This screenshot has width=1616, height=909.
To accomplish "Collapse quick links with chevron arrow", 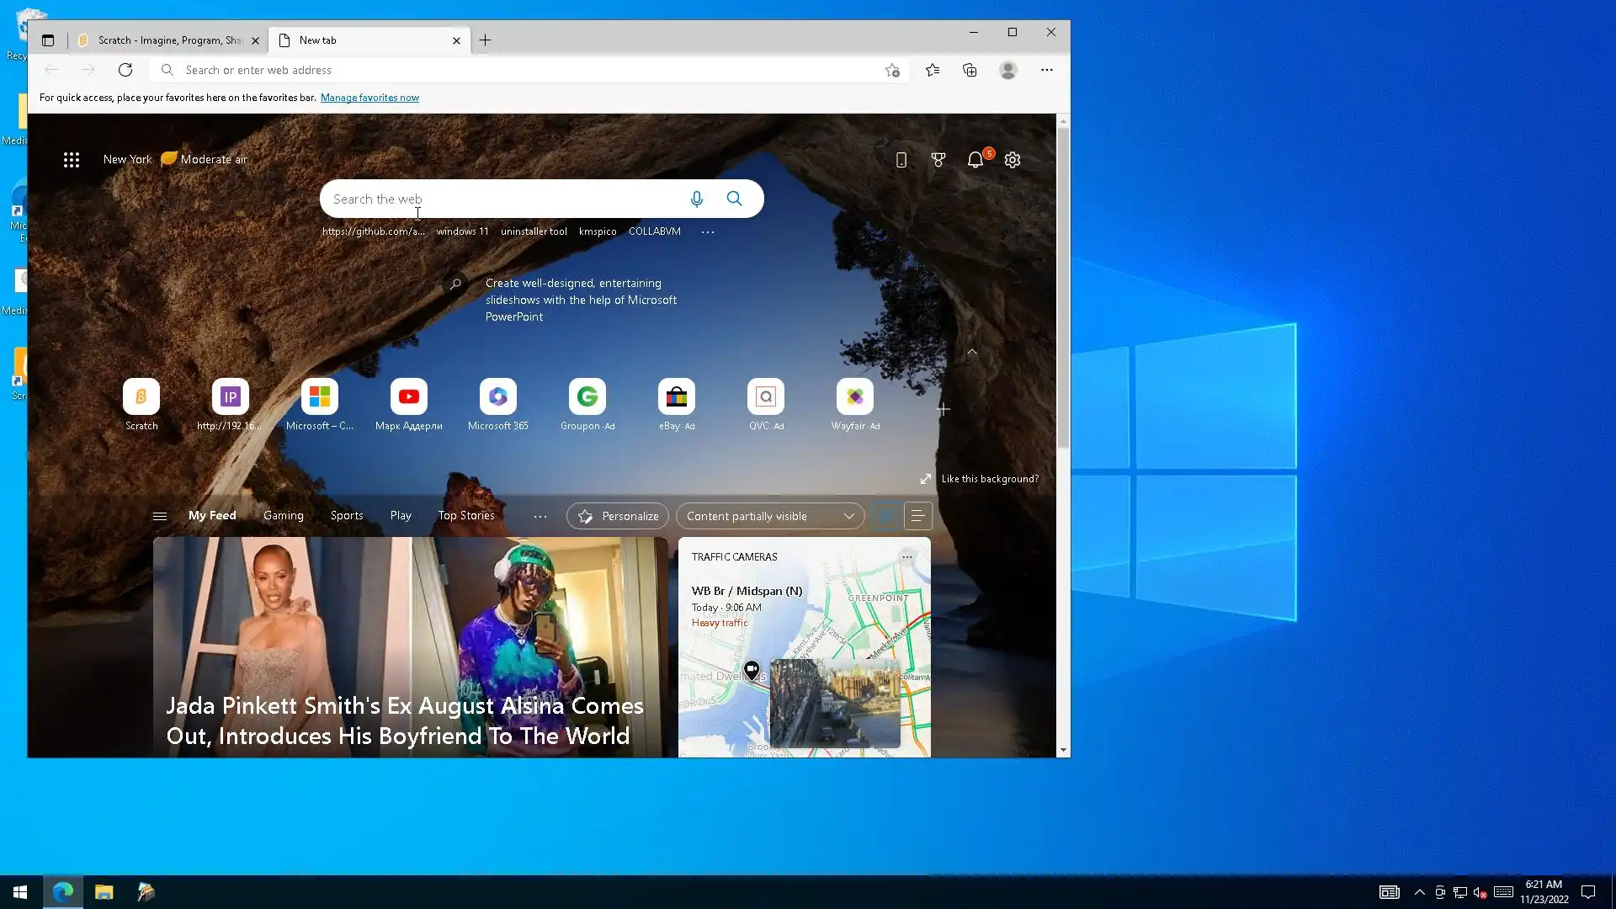I will 972,352.
